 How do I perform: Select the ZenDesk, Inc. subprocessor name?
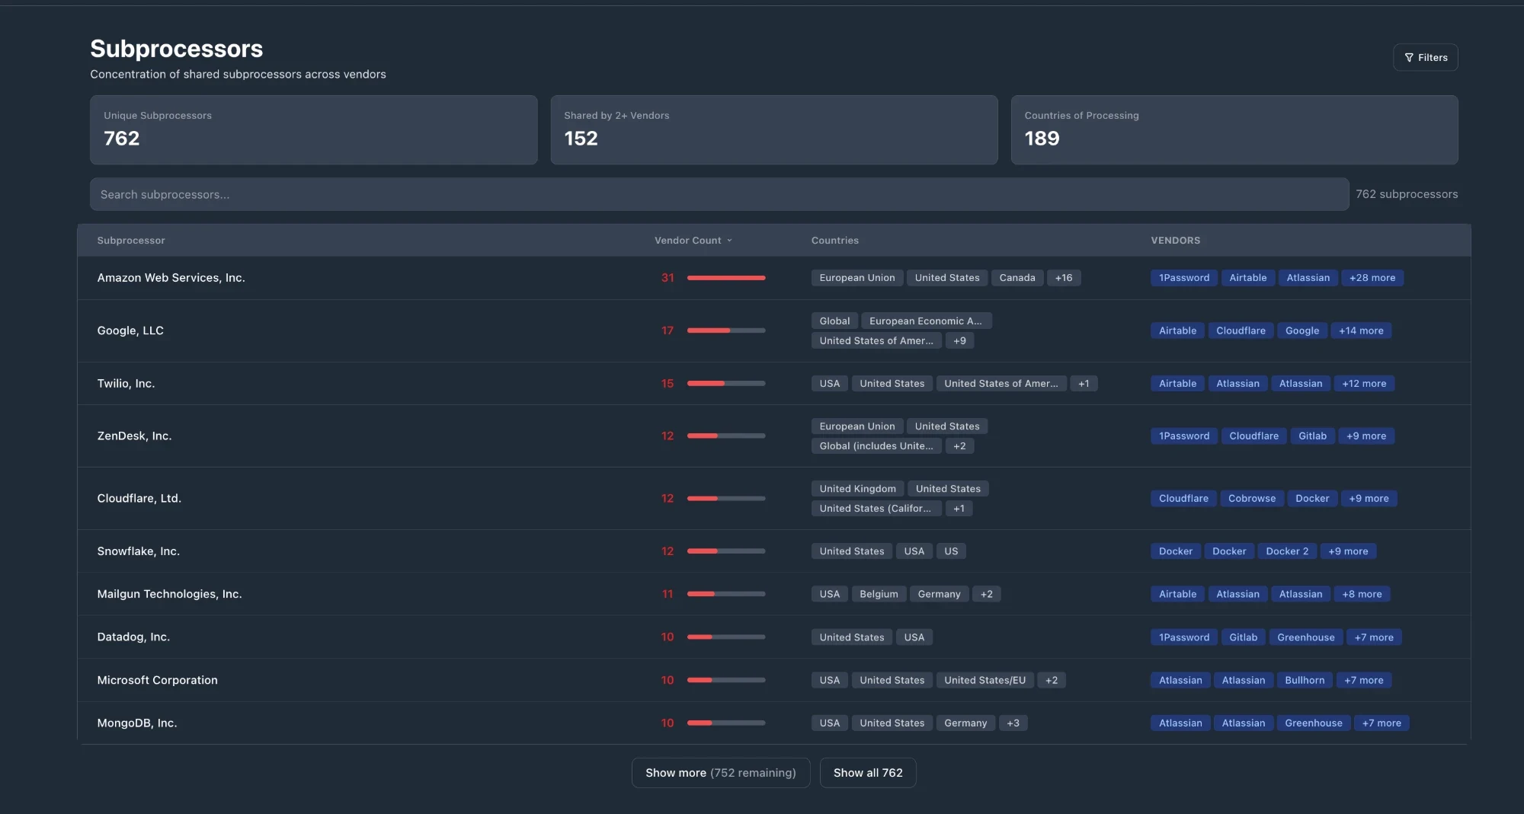[134, 436]
